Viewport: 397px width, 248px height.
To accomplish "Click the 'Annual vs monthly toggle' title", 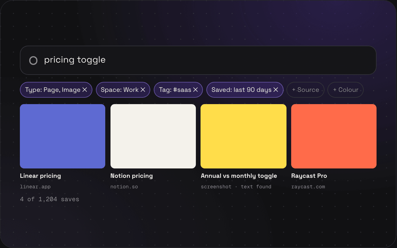I will click(239, 176).
